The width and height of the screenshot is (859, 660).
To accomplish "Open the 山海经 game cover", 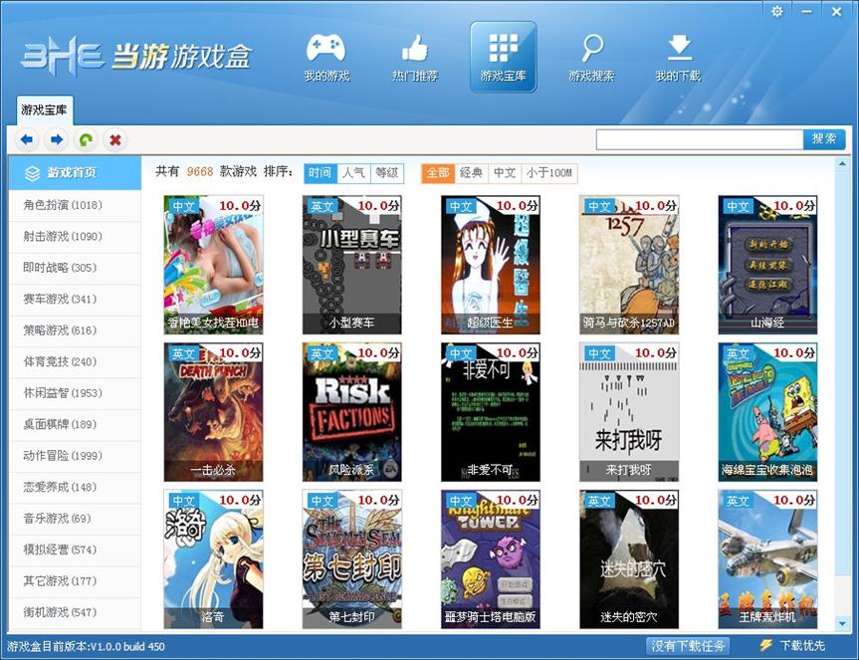I will click(767, 265).
